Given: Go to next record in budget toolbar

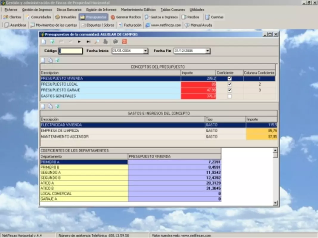Looking at the screenshot, I should (x=79, y=42).
